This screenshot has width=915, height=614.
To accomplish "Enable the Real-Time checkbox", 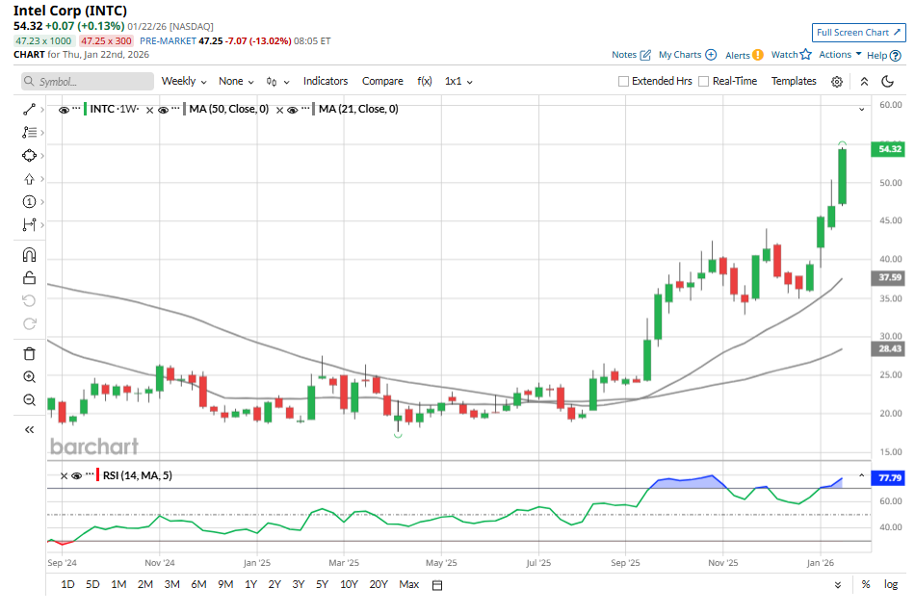I will [704, 82].
